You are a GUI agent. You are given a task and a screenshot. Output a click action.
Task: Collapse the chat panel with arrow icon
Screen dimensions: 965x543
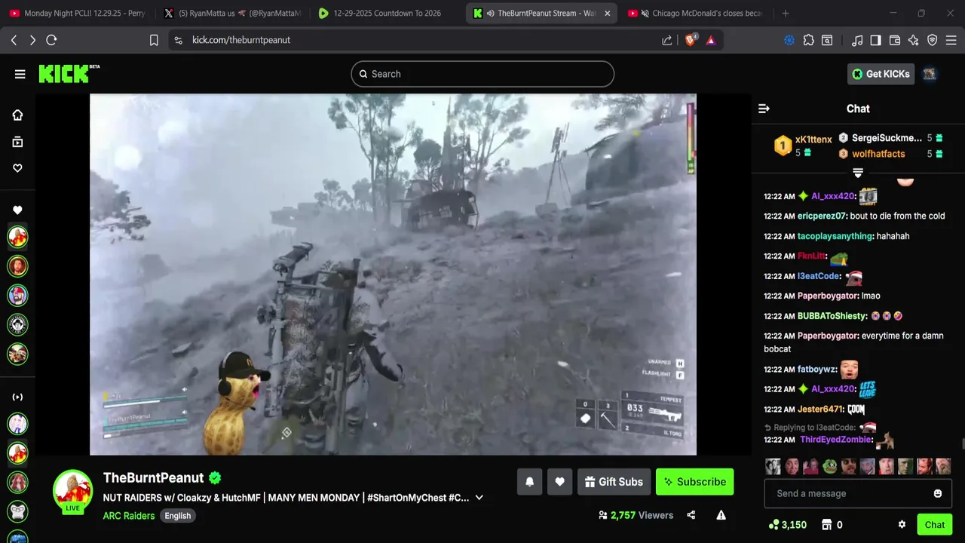pyautogui.click(x=764, y=109)
